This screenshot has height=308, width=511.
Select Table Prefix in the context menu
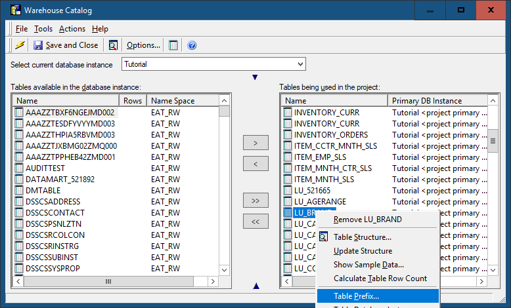click(x=356, y=296)
